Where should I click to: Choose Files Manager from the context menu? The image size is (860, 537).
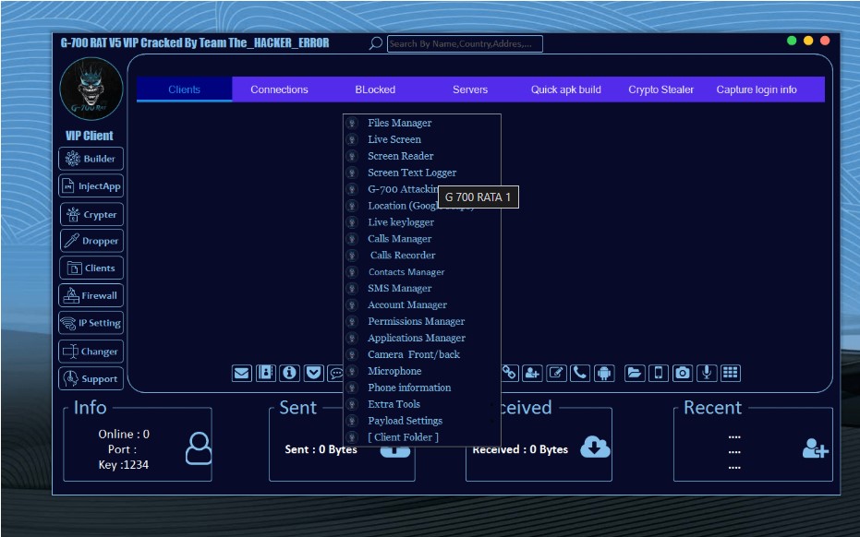[x=422, y=123]
